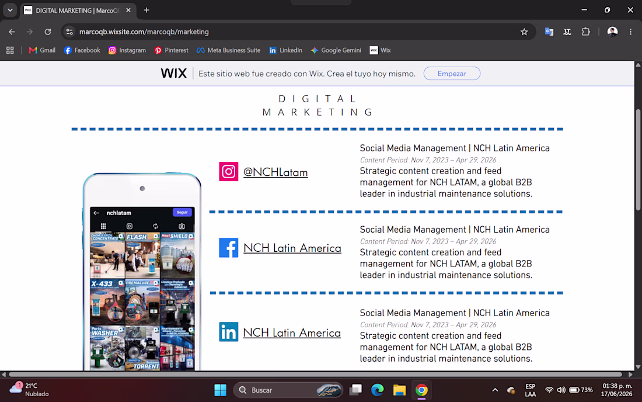Open the Extensions puzzle icon
The width and height of the screenshot is (642, 402).
click(586, 32)
